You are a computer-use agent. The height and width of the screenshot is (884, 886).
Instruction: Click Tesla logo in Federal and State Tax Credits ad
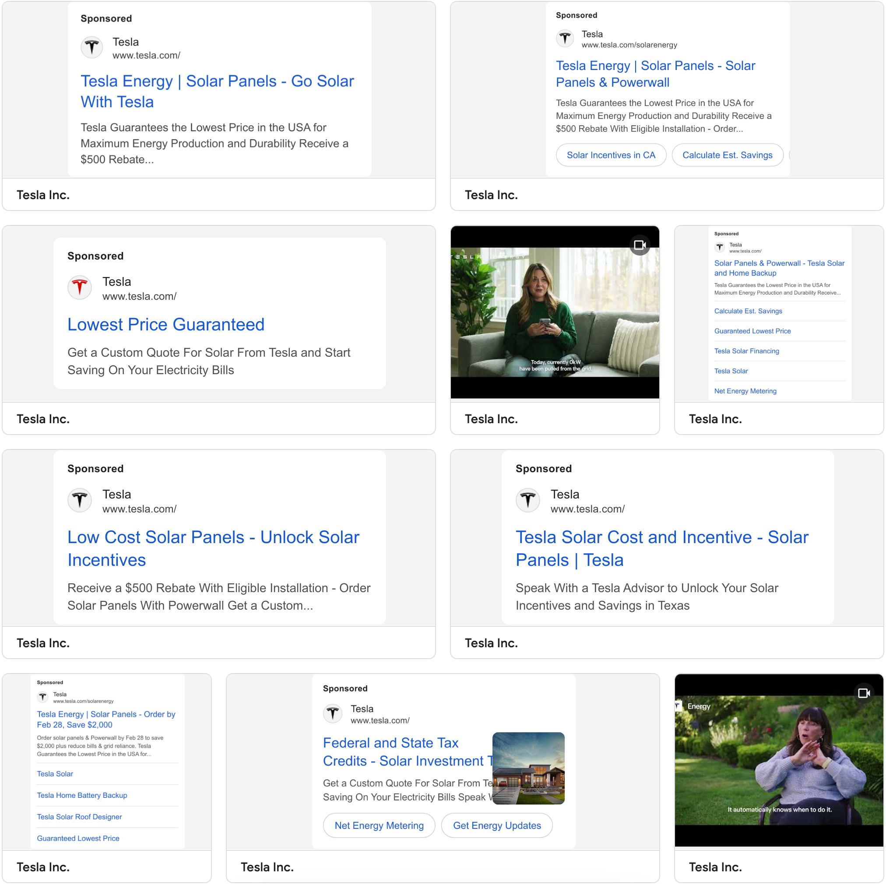pos(333,713)
